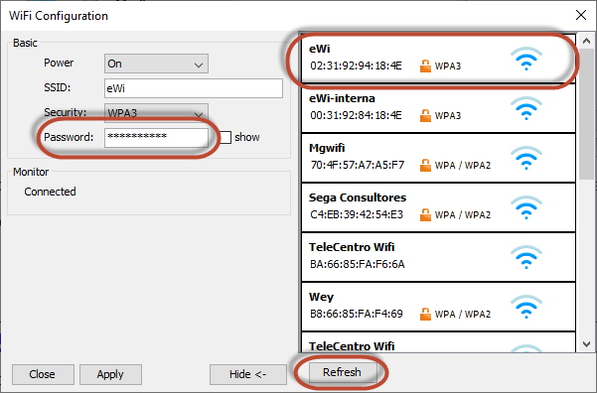Click WPA / WPA2 label on Wey row

point(463,315)
